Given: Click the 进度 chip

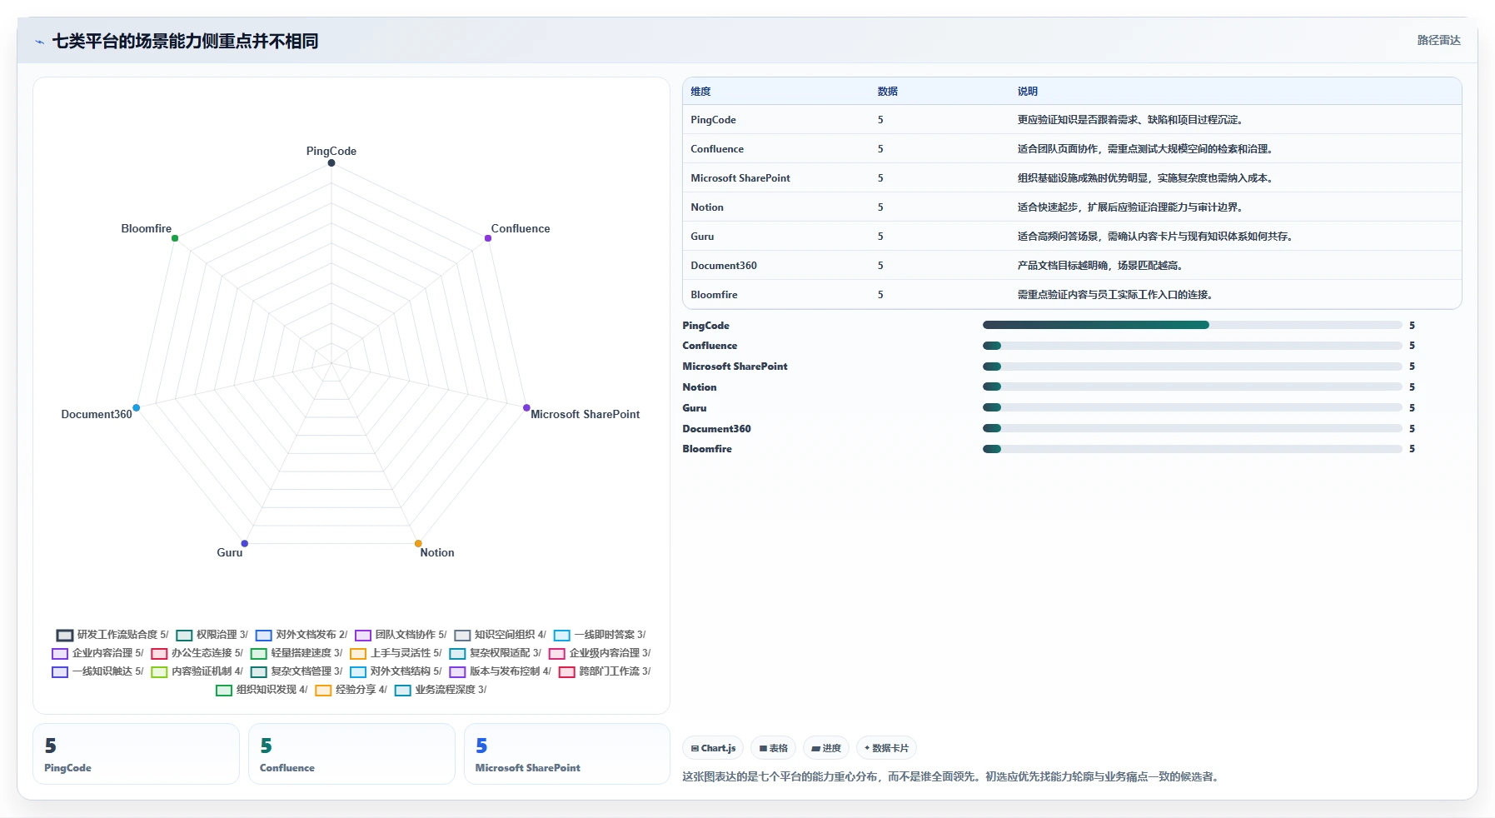Looking at the screenshot, I should pyautogui.click(x=826, y=748).
